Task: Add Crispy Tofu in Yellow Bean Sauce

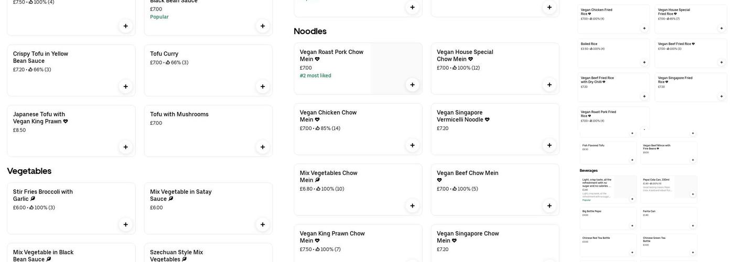Action: coord(125,86)
